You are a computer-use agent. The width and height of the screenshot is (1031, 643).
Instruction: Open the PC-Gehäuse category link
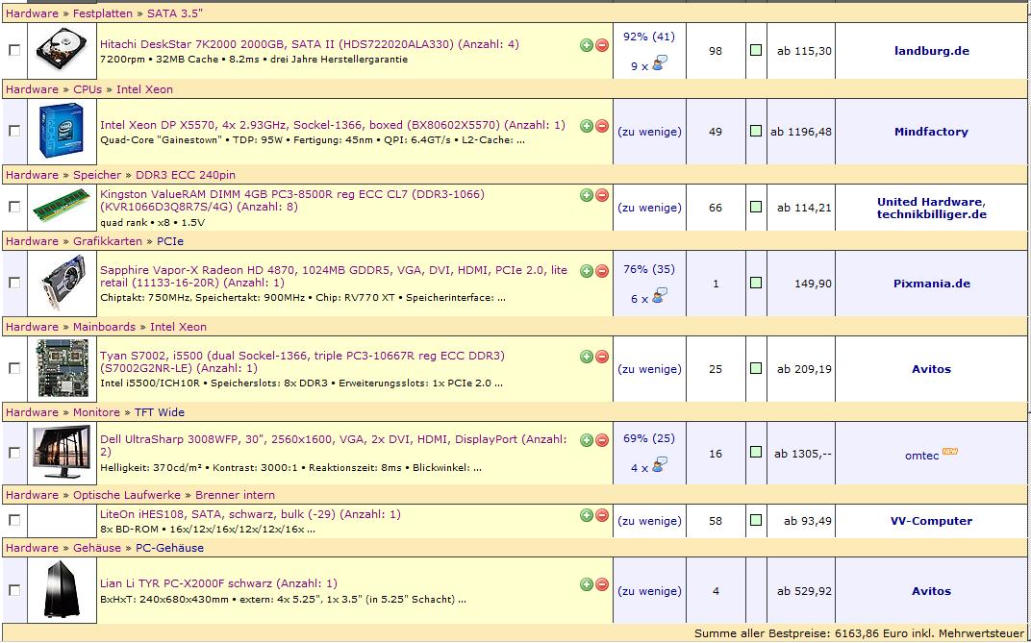pyautogui.click(x=169, y=548)
